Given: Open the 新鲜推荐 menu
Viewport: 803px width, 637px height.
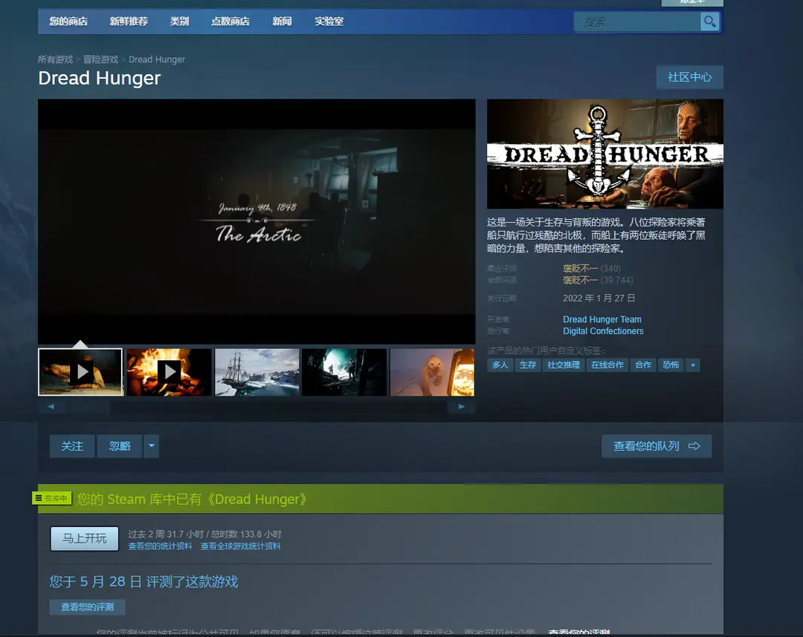Looking at the screenshot, I should tap(129, 22).
